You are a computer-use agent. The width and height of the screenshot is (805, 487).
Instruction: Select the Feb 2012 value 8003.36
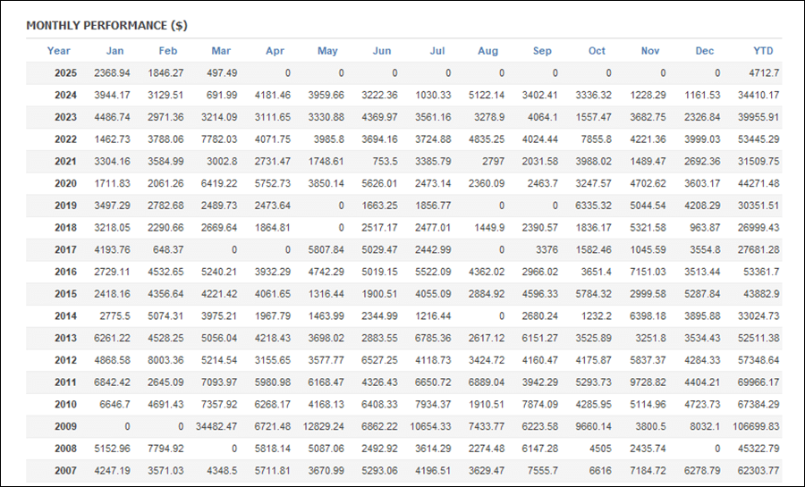coord(165,360)
